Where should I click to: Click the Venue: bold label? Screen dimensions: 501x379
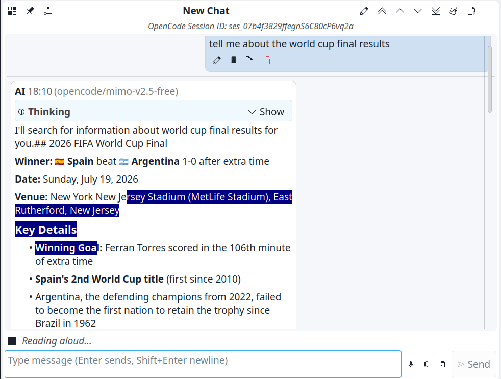click(x=31, y=197)
